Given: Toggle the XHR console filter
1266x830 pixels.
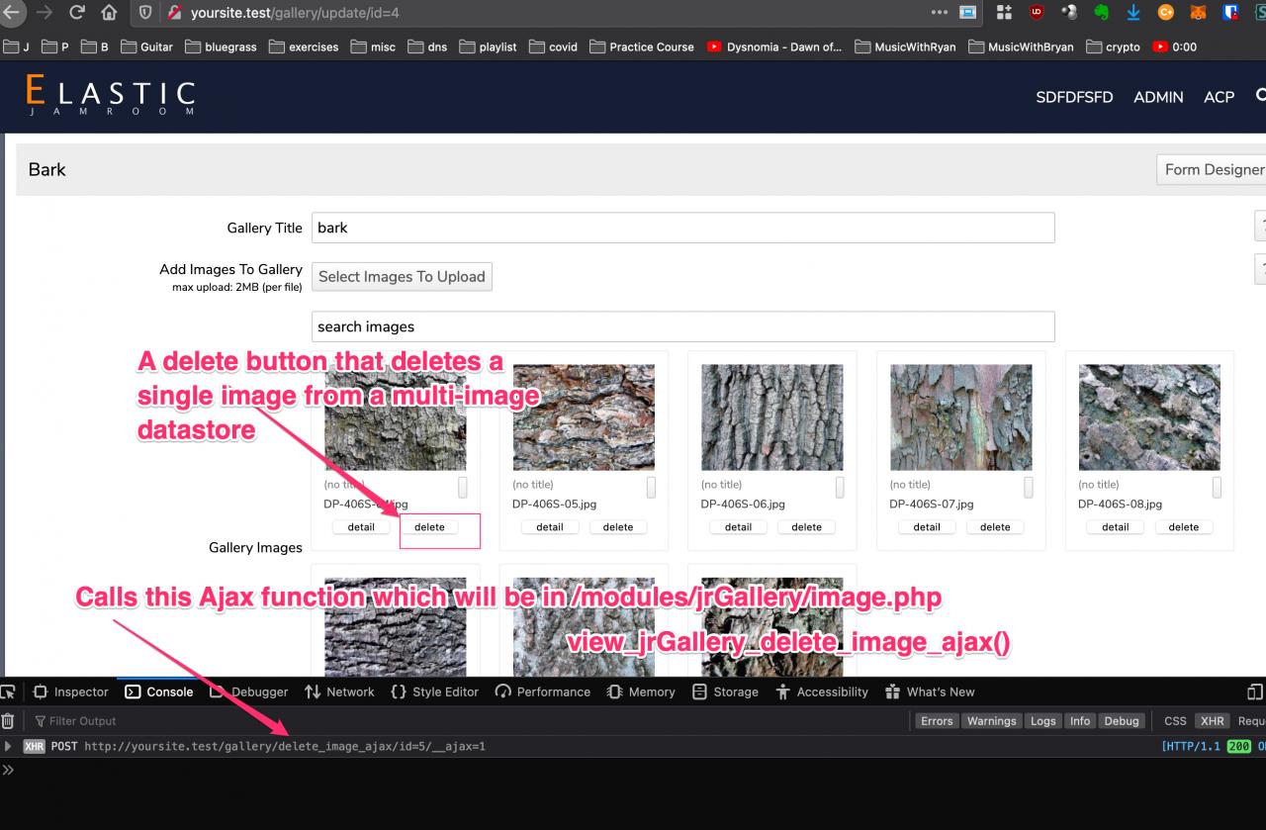Looking at the screenshot, I should tap(1212, 721).
